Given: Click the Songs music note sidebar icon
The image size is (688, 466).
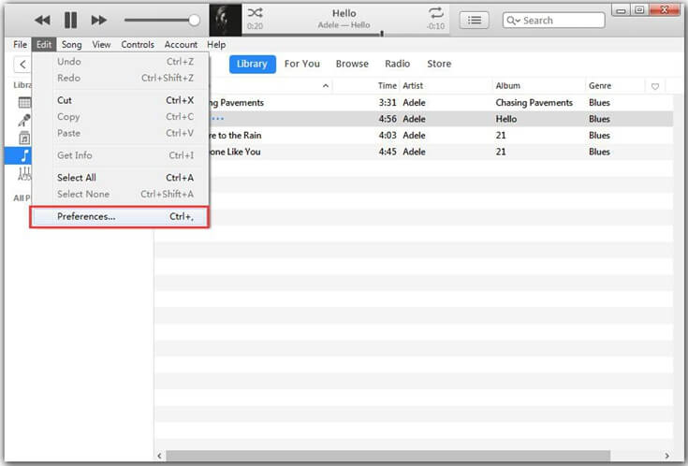Looking at the screenshot, I should pyautogui.click(x=24, y=154).
